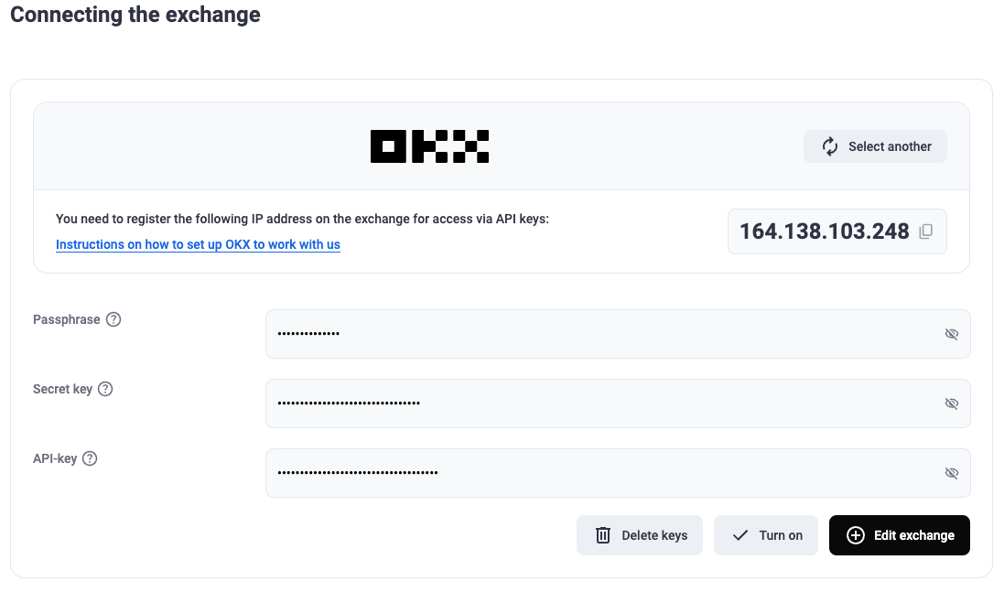This screenshot has height=592, width=1004.
Task: Unhide the API-key field contents
Action: (x=952, y=473)
